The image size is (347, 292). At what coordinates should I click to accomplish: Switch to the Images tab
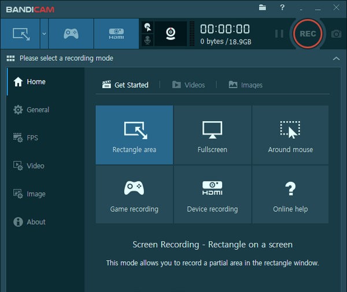[246, 85]
